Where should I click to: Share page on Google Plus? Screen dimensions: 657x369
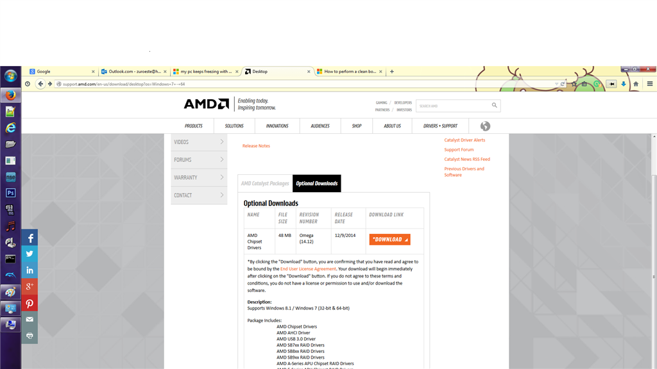click(x=30, y=286)
